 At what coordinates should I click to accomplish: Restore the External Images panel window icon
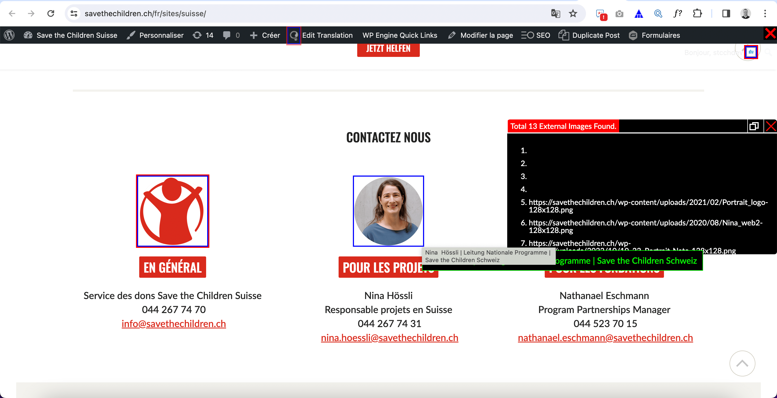[x=754, y=126]
